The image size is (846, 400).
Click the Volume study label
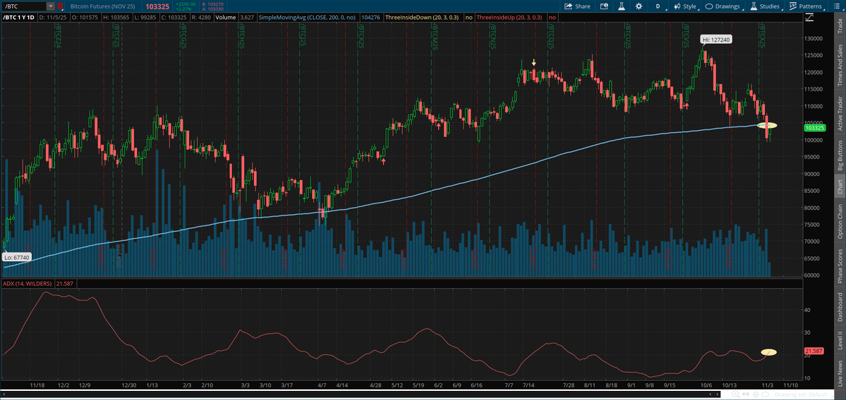coord(226,17)
